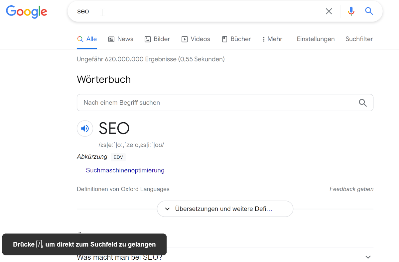The image size is (399, 262).
Task: Switch to the Bücher tab
Action: pos(236,39)
